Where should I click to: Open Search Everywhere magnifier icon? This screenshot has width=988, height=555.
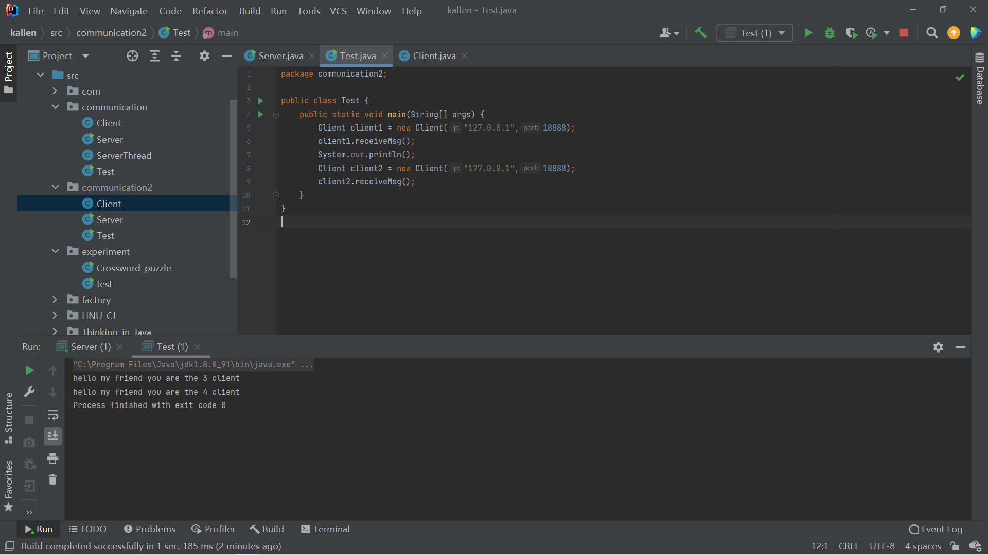931,33
